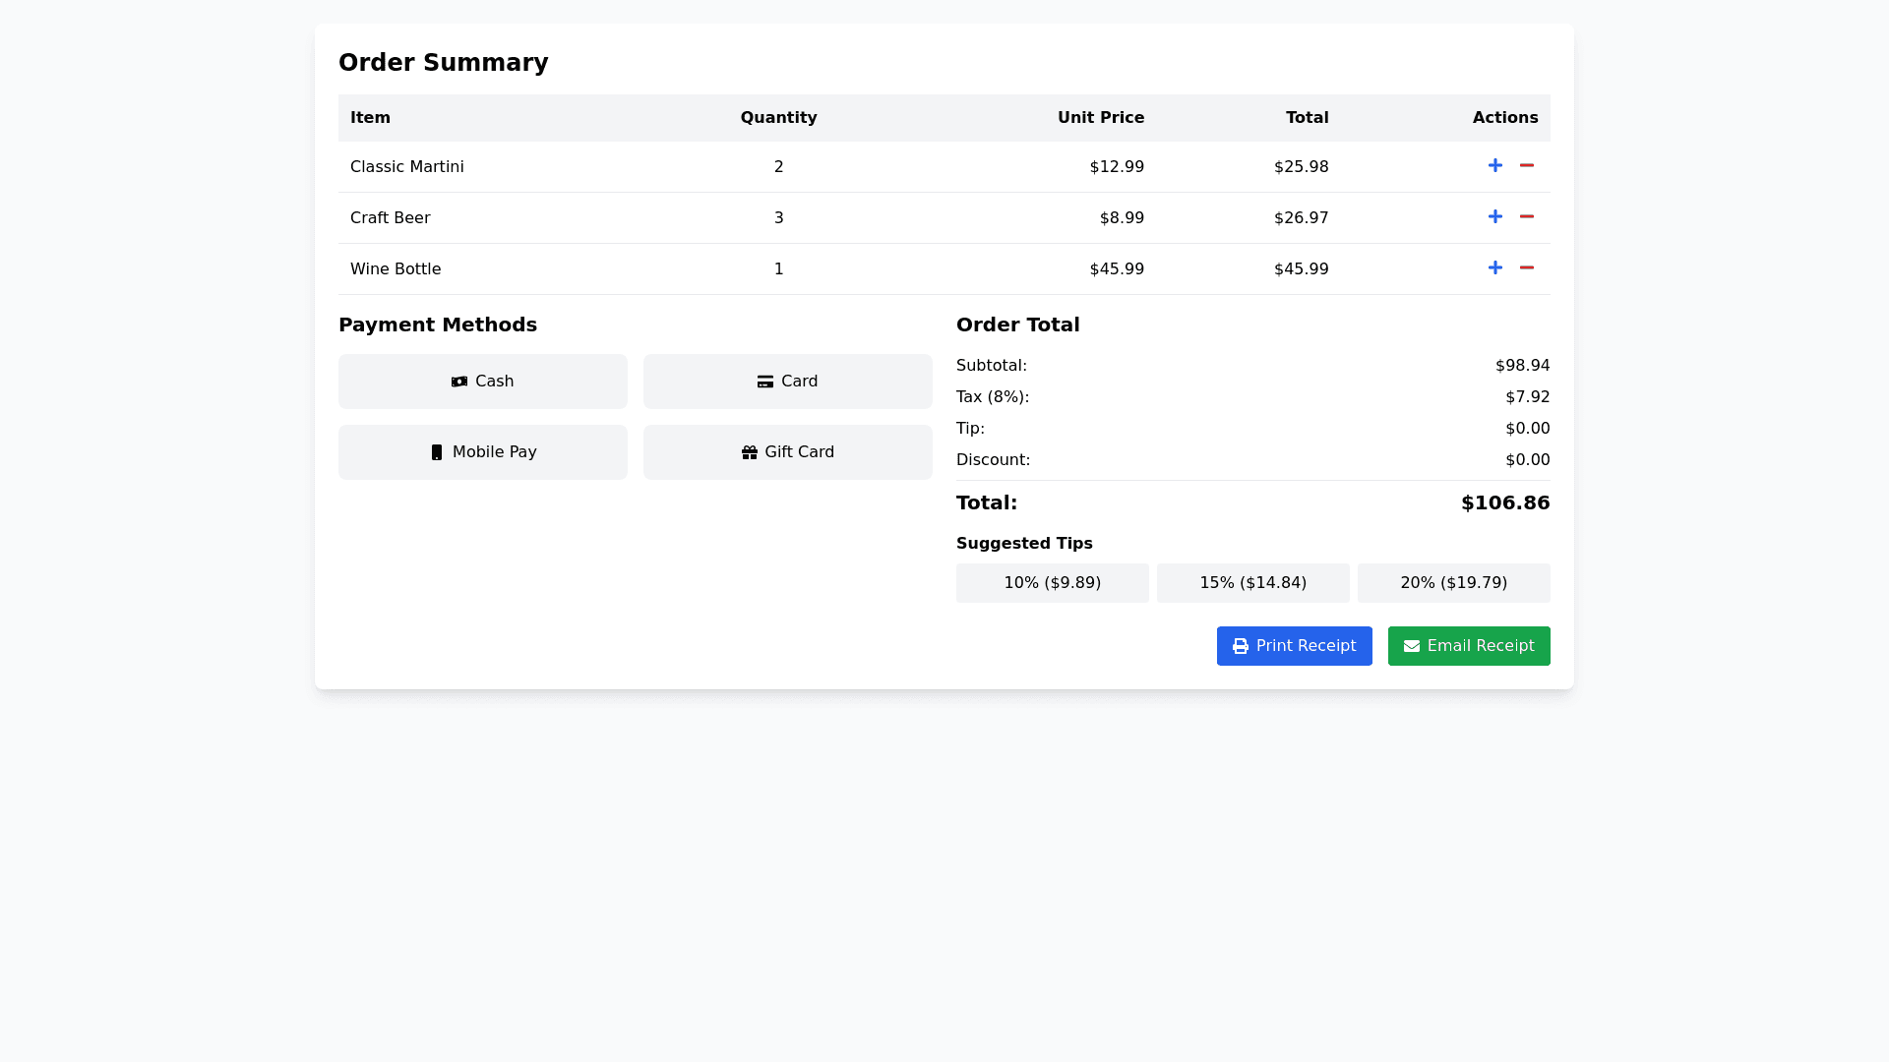Decrease Classic Martini quantity with minus icon
The width and height of the screenshot is (1889, 1062).
1526,166
